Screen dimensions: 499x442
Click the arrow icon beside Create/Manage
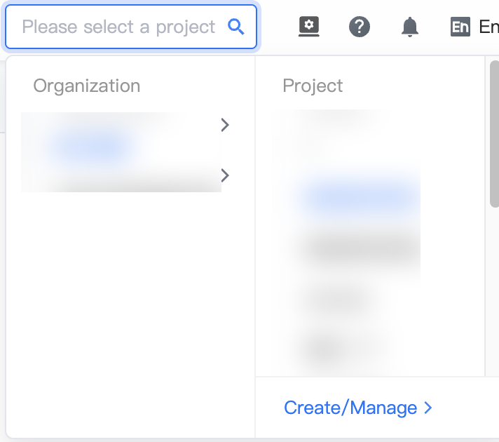[428, 408]
